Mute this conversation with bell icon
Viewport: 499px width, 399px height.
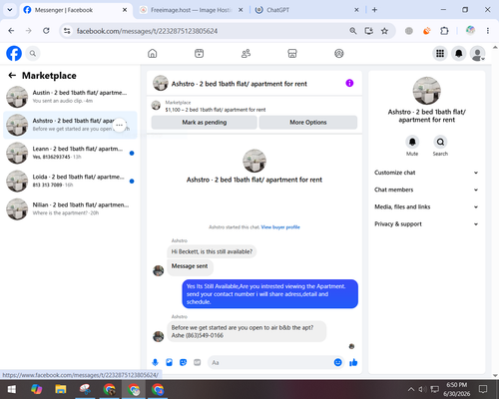pos(412,142)
